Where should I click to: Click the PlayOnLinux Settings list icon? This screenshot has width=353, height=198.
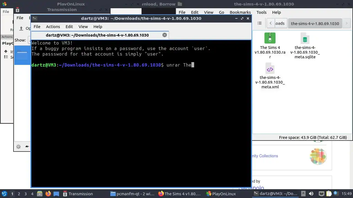pos(6,57)
